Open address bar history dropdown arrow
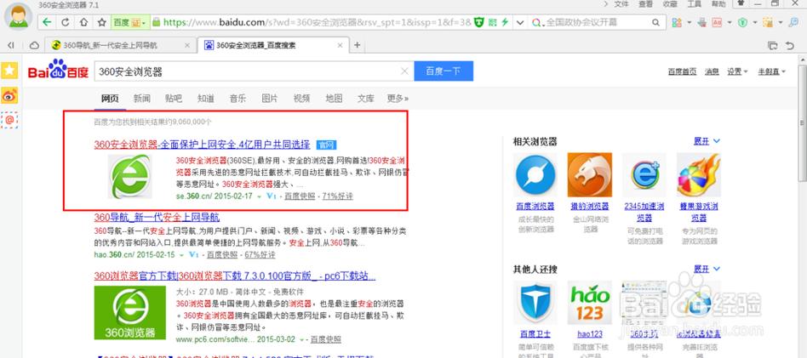The height and width of the screenshot is (358, 807). tap(520, 22)
